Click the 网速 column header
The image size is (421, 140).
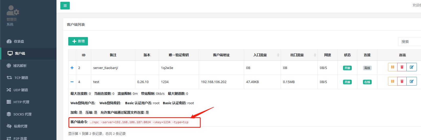pos(327,55)
